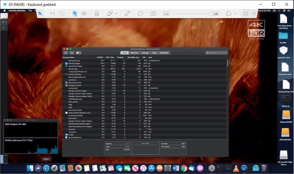This screenshot has height=174, width=294.
Task: Click the quit process toolbar button
Action: 66,53
